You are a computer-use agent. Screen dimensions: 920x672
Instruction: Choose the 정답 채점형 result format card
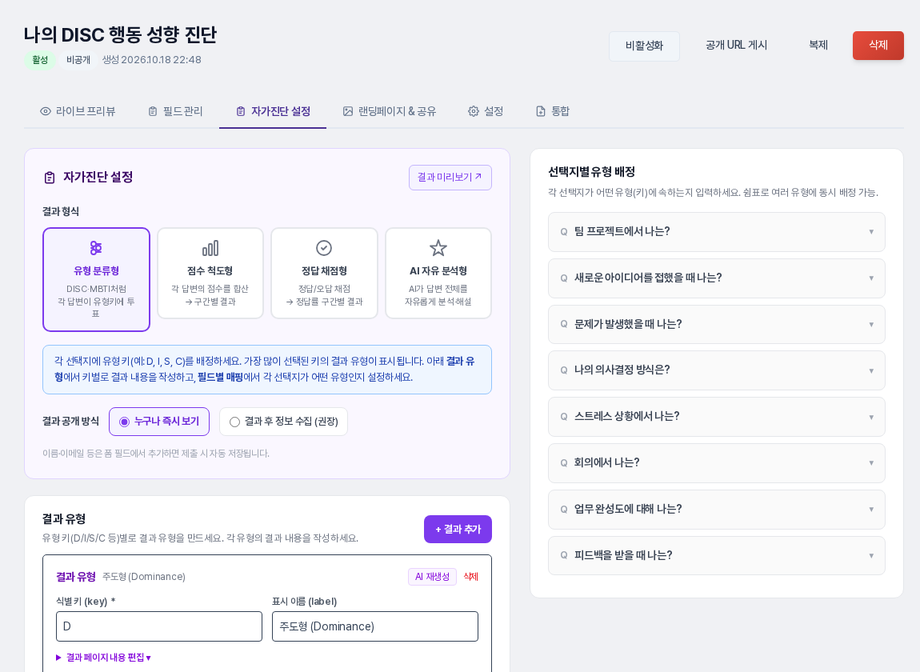[324, 274]
